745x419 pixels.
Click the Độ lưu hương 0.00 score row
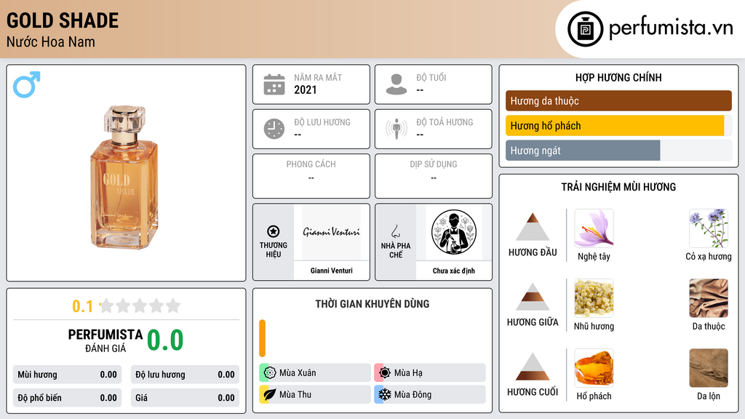(x=185, y=375)
